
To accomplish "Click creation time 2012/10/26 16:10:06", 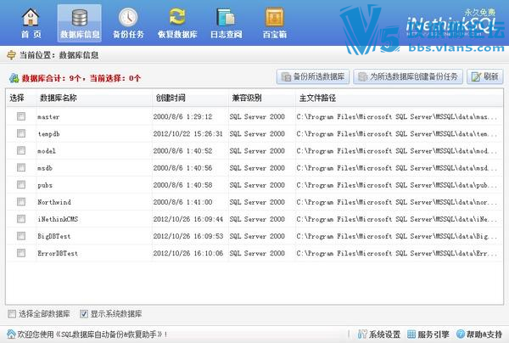I will tap(188, 253).
